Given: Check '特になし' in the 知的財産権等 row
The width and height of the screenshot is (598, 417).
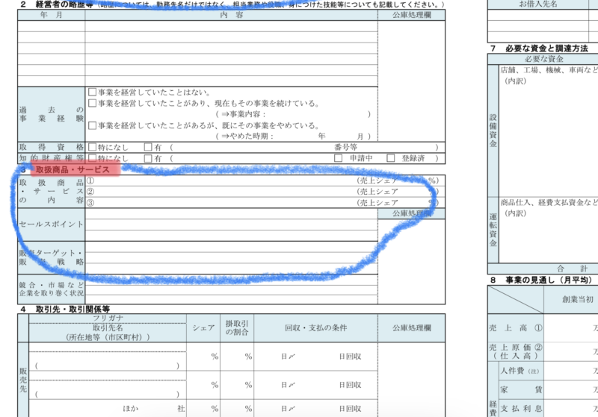Looking at the screenshot, I should (x=92, y=158).
